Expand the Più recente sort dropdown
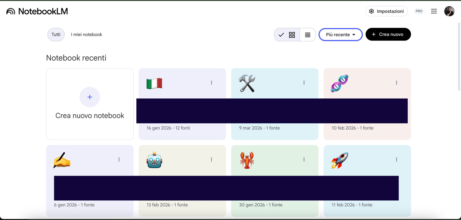 tap(340, 35)
